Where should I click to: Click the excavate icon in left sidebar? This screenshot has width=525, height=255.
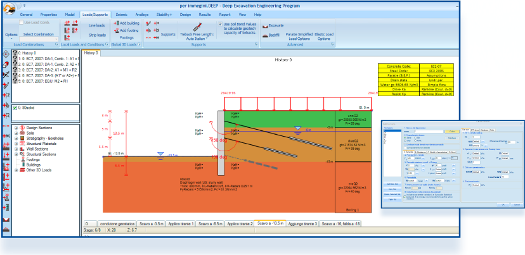(x=6, y=220)
